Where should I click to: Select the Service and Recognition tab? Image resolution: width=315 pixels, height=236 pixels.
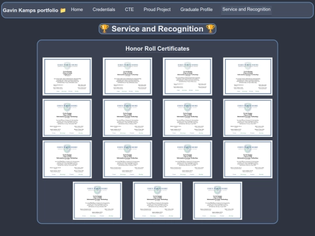coord(247,9)
